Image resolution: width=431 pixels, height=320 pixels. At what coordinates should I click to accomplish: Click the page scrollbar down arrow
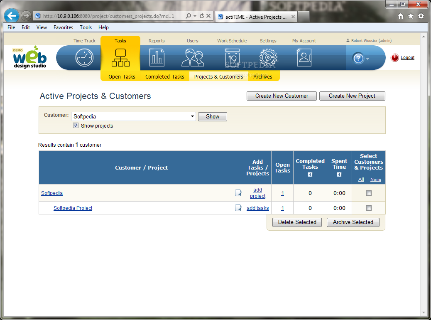coord(424,312)
